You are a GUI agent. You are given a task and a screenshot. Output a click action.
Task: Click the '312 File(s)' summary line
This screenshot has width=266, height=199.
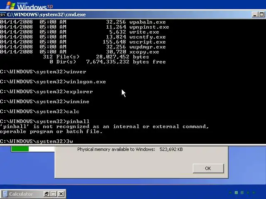[x=96, y=57]
